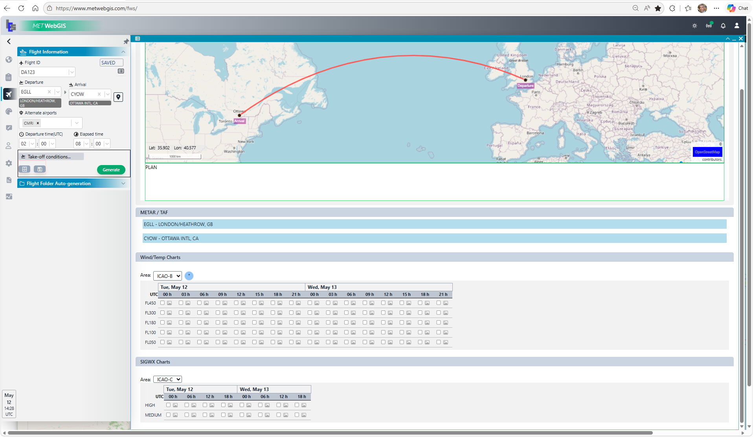The image size is (753, 437).
Task: Open the Departure EGLL dropdown arrow
Action: pyautogui.click(x=58, y=92)
